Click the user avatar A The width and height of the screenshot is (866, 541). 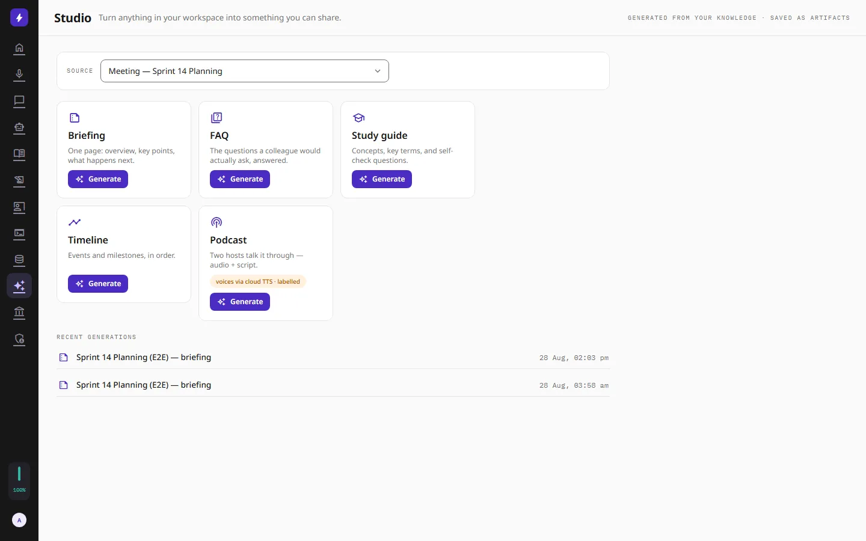(x=19, y=520)
